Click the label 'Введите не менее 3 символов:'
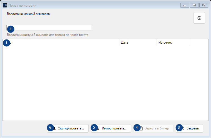211x138 pixels. click(29, 14)
